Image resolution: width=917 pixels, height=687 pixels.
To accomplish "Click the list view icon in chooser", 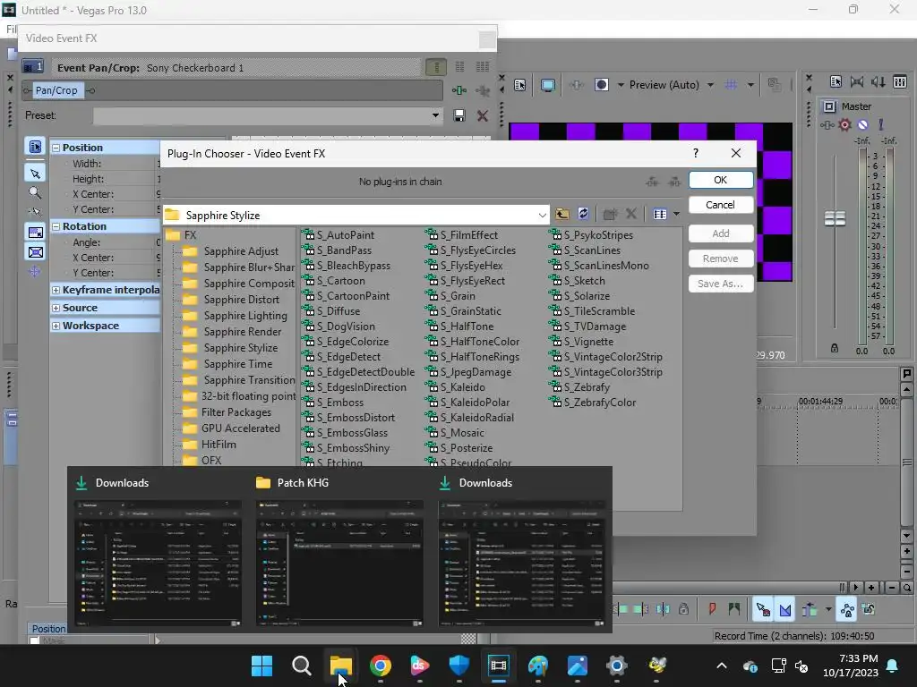I will (660, 215).
